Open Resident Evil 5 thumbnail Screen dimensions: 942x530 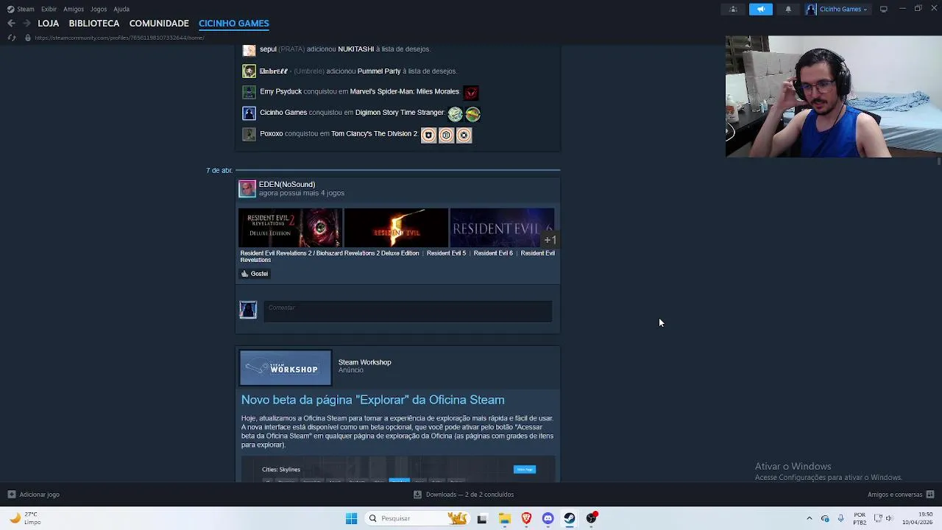point(396,228)
